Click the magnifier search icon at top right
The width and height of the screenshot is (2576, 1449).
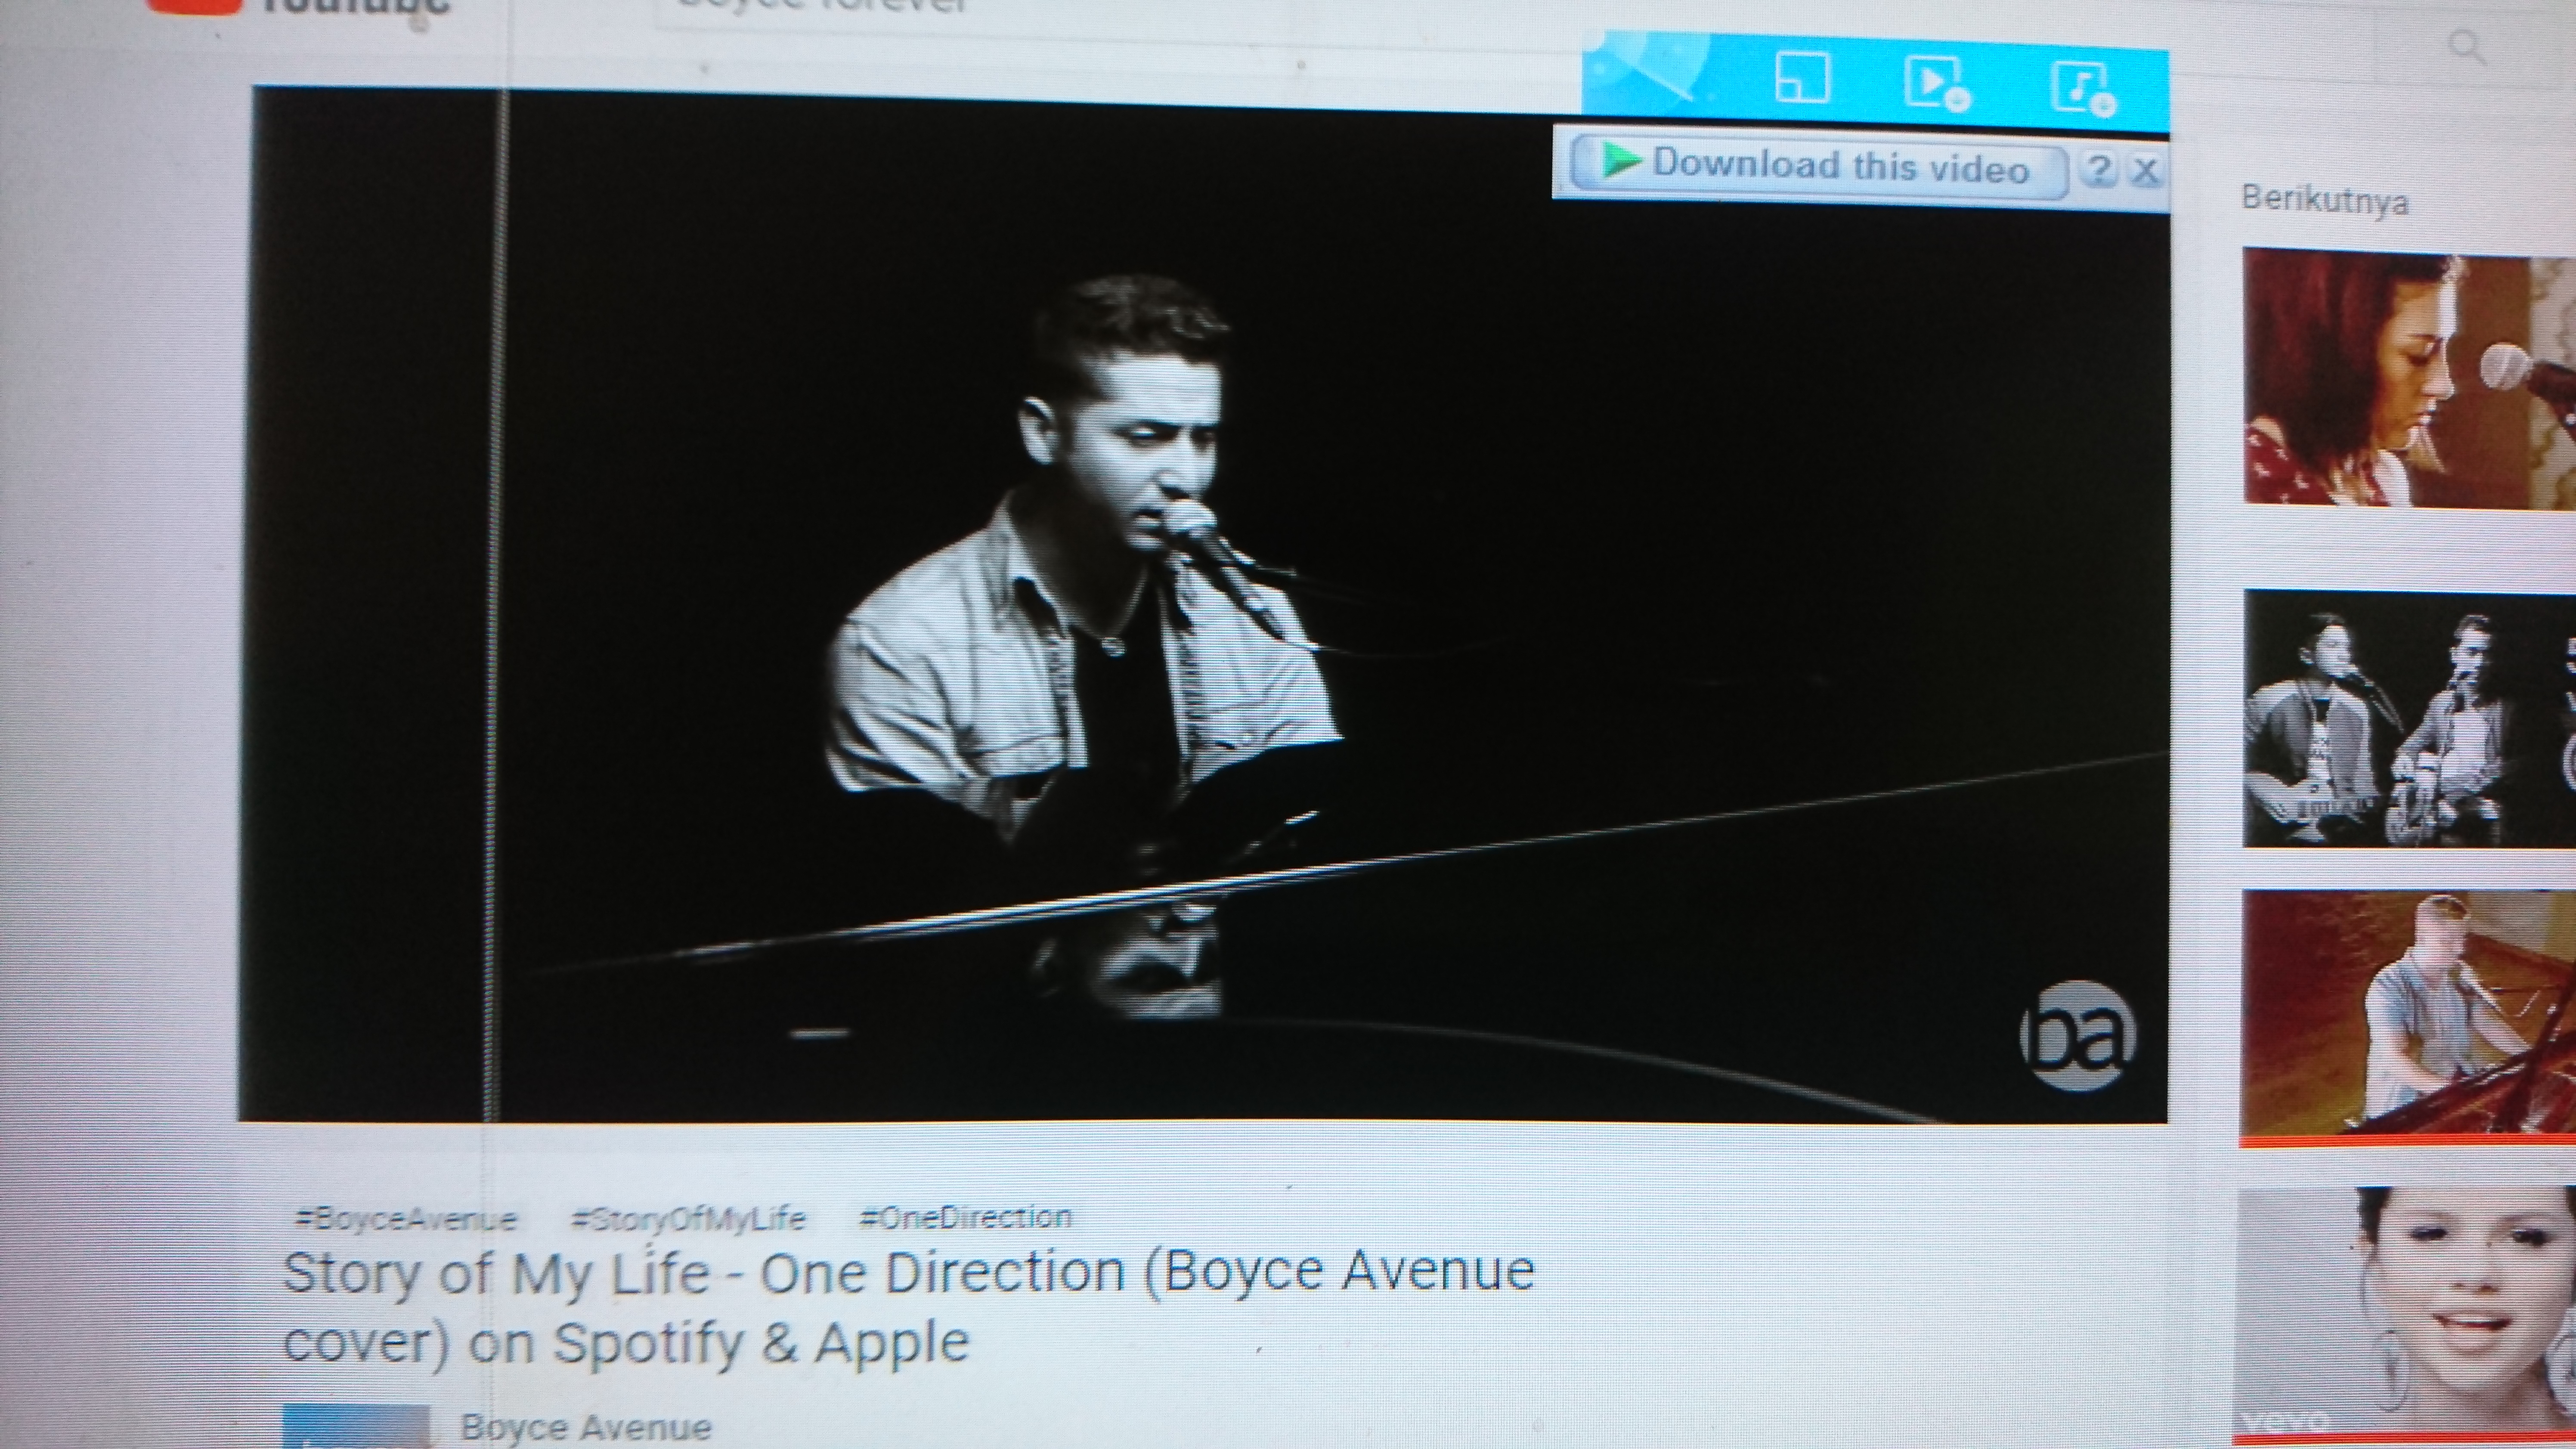pos(2468,46)
